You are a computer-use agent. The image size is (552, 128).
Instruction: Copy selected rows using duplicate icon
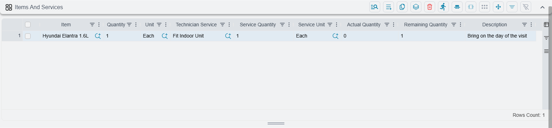point(402,7)
